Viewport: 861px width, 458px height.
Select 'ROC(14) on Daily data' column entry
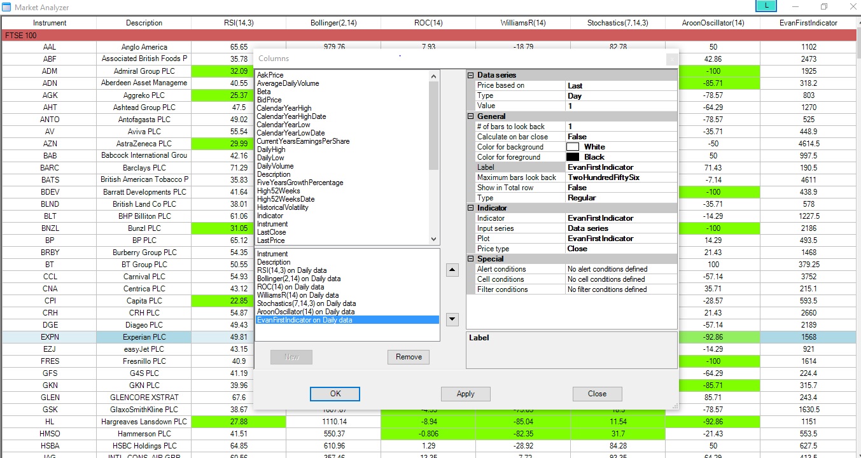pyautogui.click(x=347, y=287)
